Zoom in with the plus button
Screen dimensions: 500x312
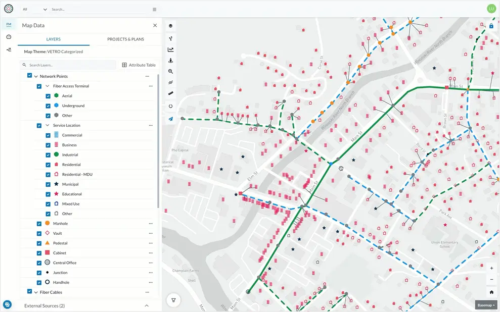coord(491,269)
